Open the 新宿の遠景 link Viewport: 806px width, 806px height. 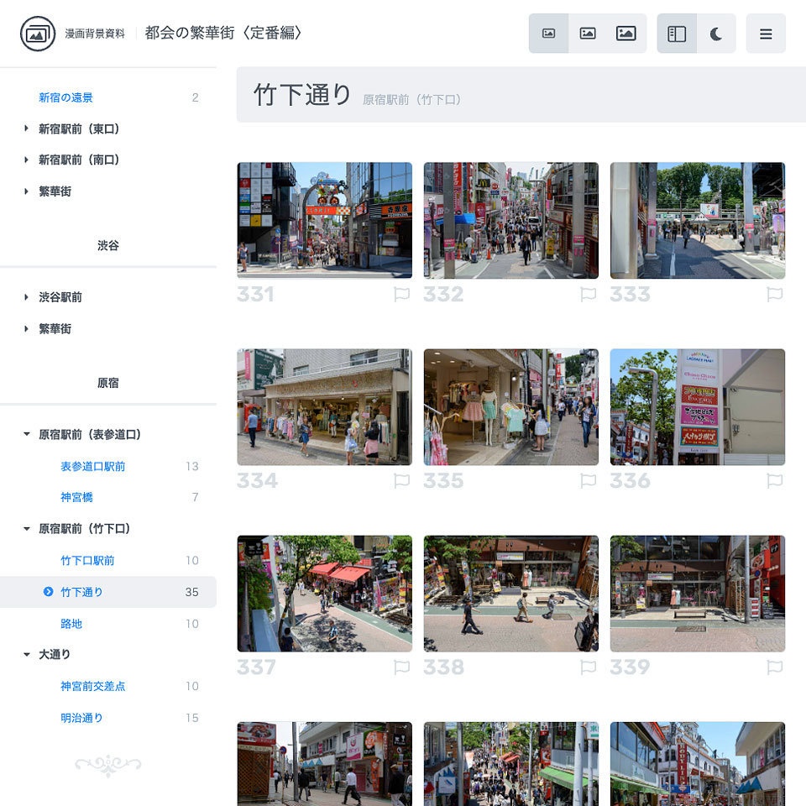point(65,97)
